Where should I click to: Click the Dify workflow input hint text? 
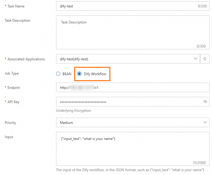point(130,170)
